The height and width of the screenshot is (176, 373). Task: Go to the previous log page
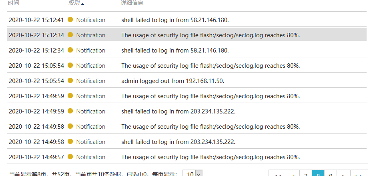(x=293, y=174)
